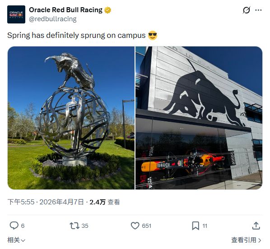Click the 35 reposts count

tap(85, 226)
